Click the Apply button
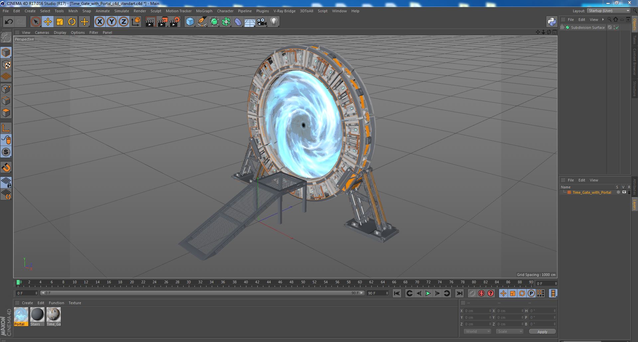Image resolution: width=638 pixels, height=342 pixels. point(542,331)
